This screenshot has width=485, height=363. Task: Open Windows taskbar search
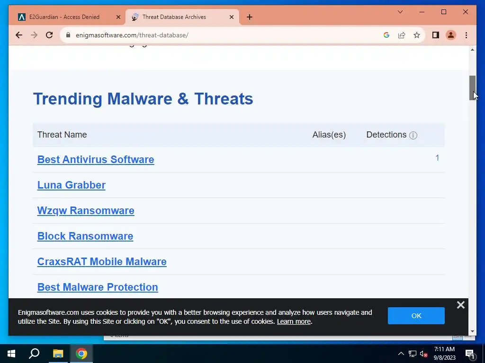point(34,354)
